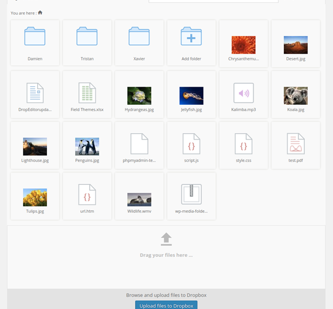Image resolution: width=333 pixels, height=309 pixels.
Task: Open the Lighthouse.jpg thumbnail
Action: pyautogui.click(x=35, y=147)
